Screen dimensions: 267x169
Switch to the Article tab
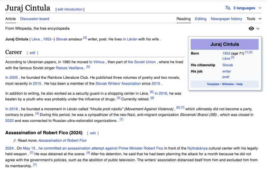11,19
